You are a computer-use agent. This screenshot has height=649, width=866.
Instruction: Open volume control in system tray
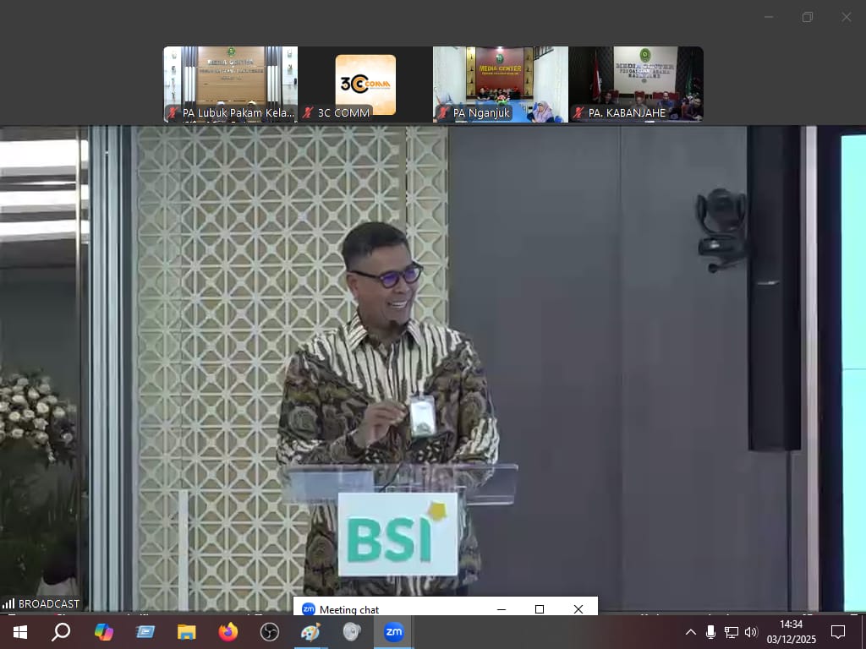point(751,632)
